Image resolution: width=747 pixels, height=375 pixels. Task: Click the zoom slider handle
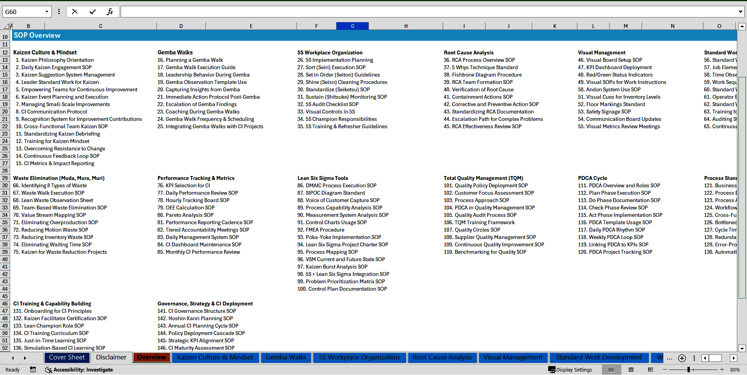click(688, 370)
